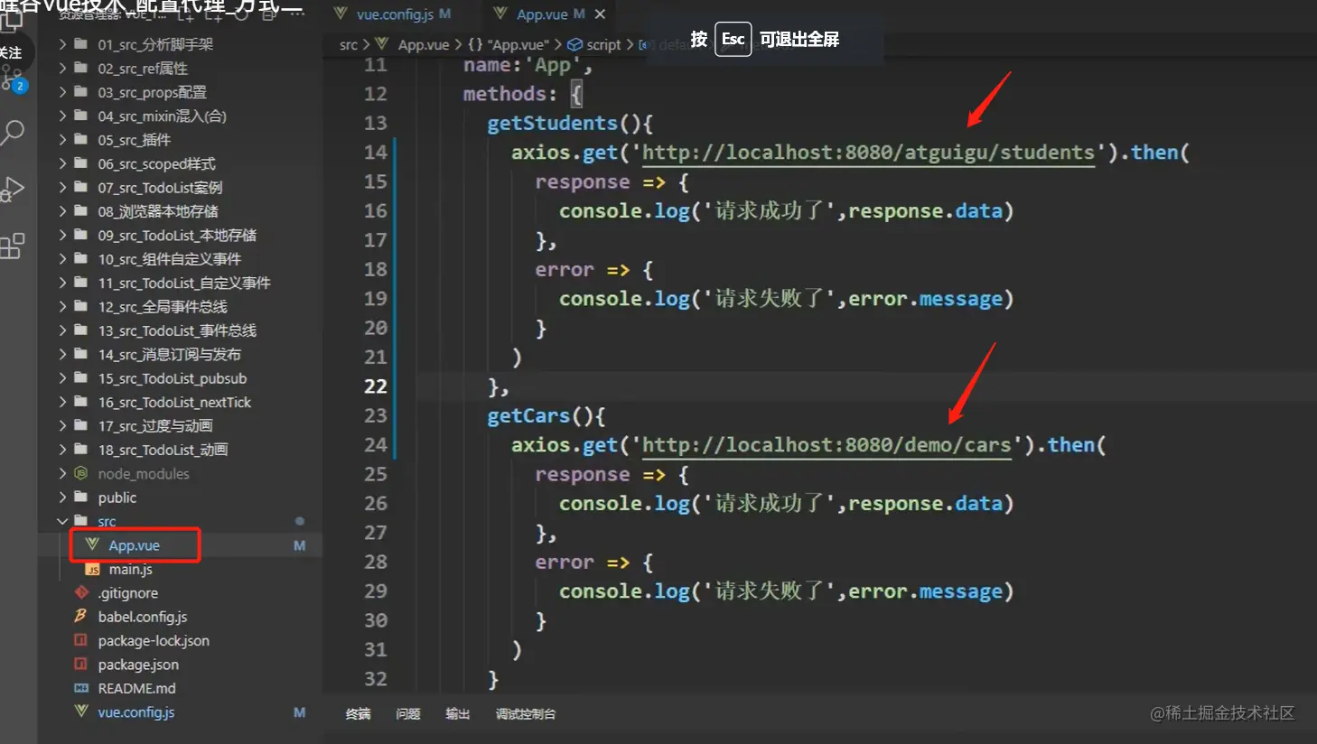
Task: Expand the 11_src_TodoList_自定义事件 folder chevron
Action: 62,283
